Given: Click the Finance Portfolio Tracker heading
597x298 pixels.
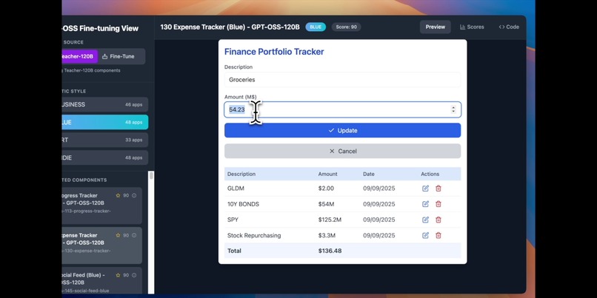Looking at the screenshot, I should pyautogui.click(x=274, y=52).
